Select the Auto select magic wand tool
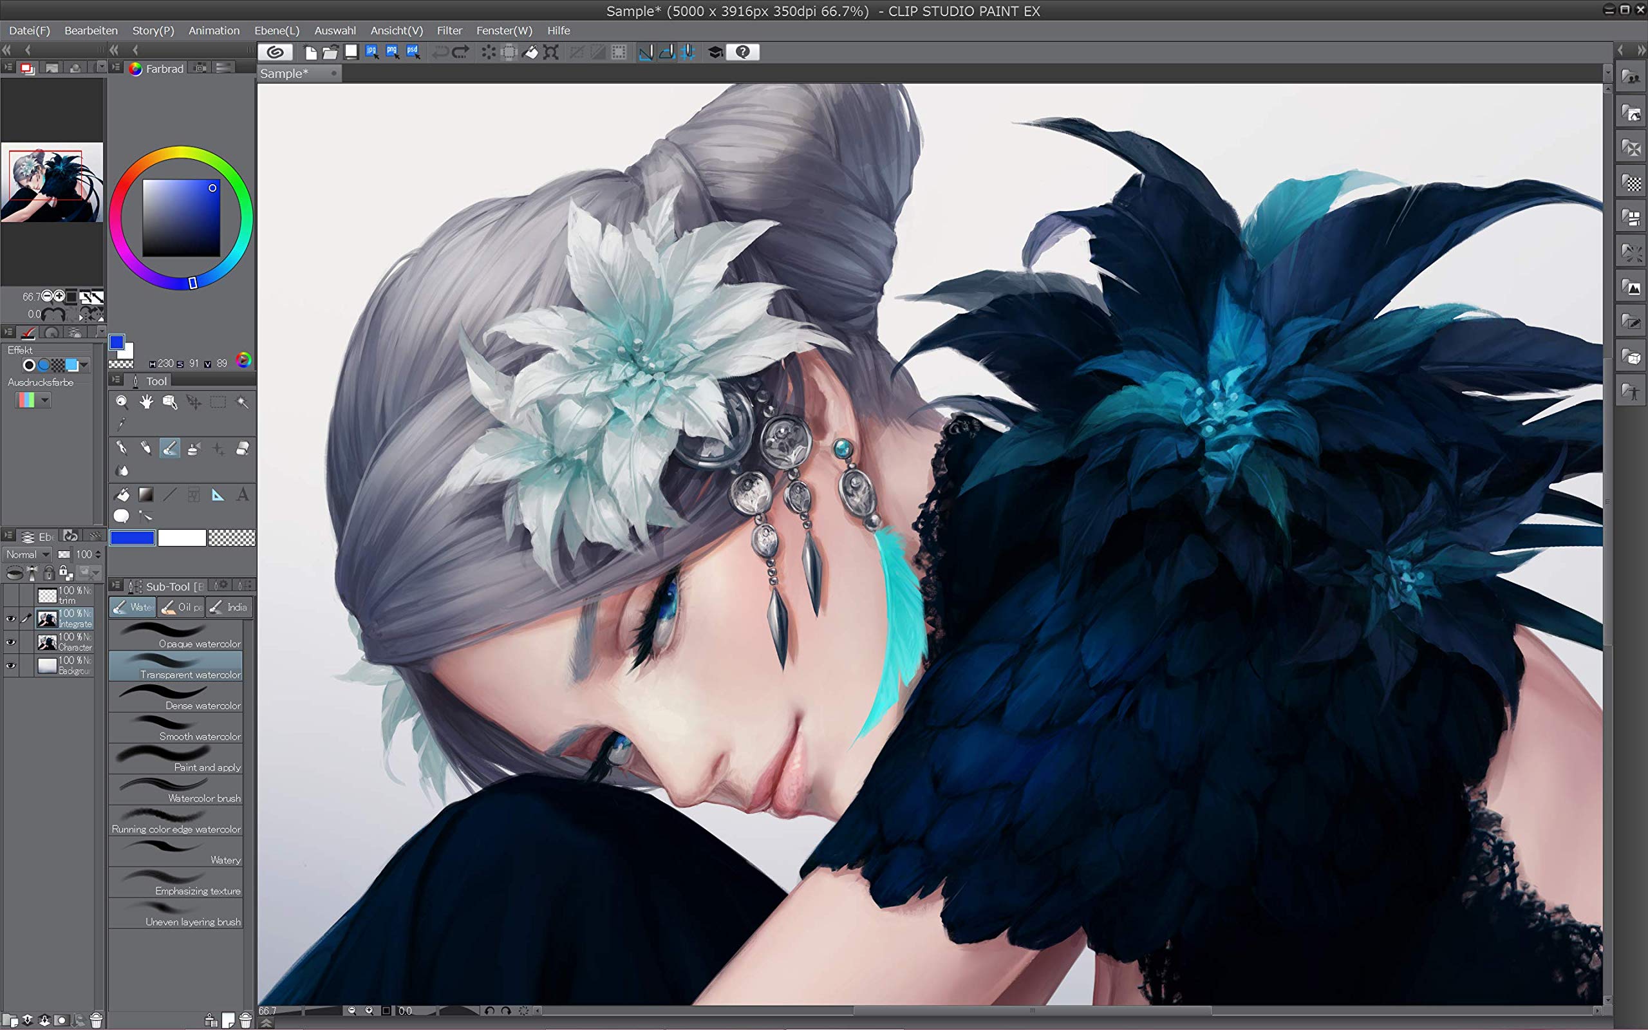This screenshot has height=1030, width=1648. coord(242,402)
